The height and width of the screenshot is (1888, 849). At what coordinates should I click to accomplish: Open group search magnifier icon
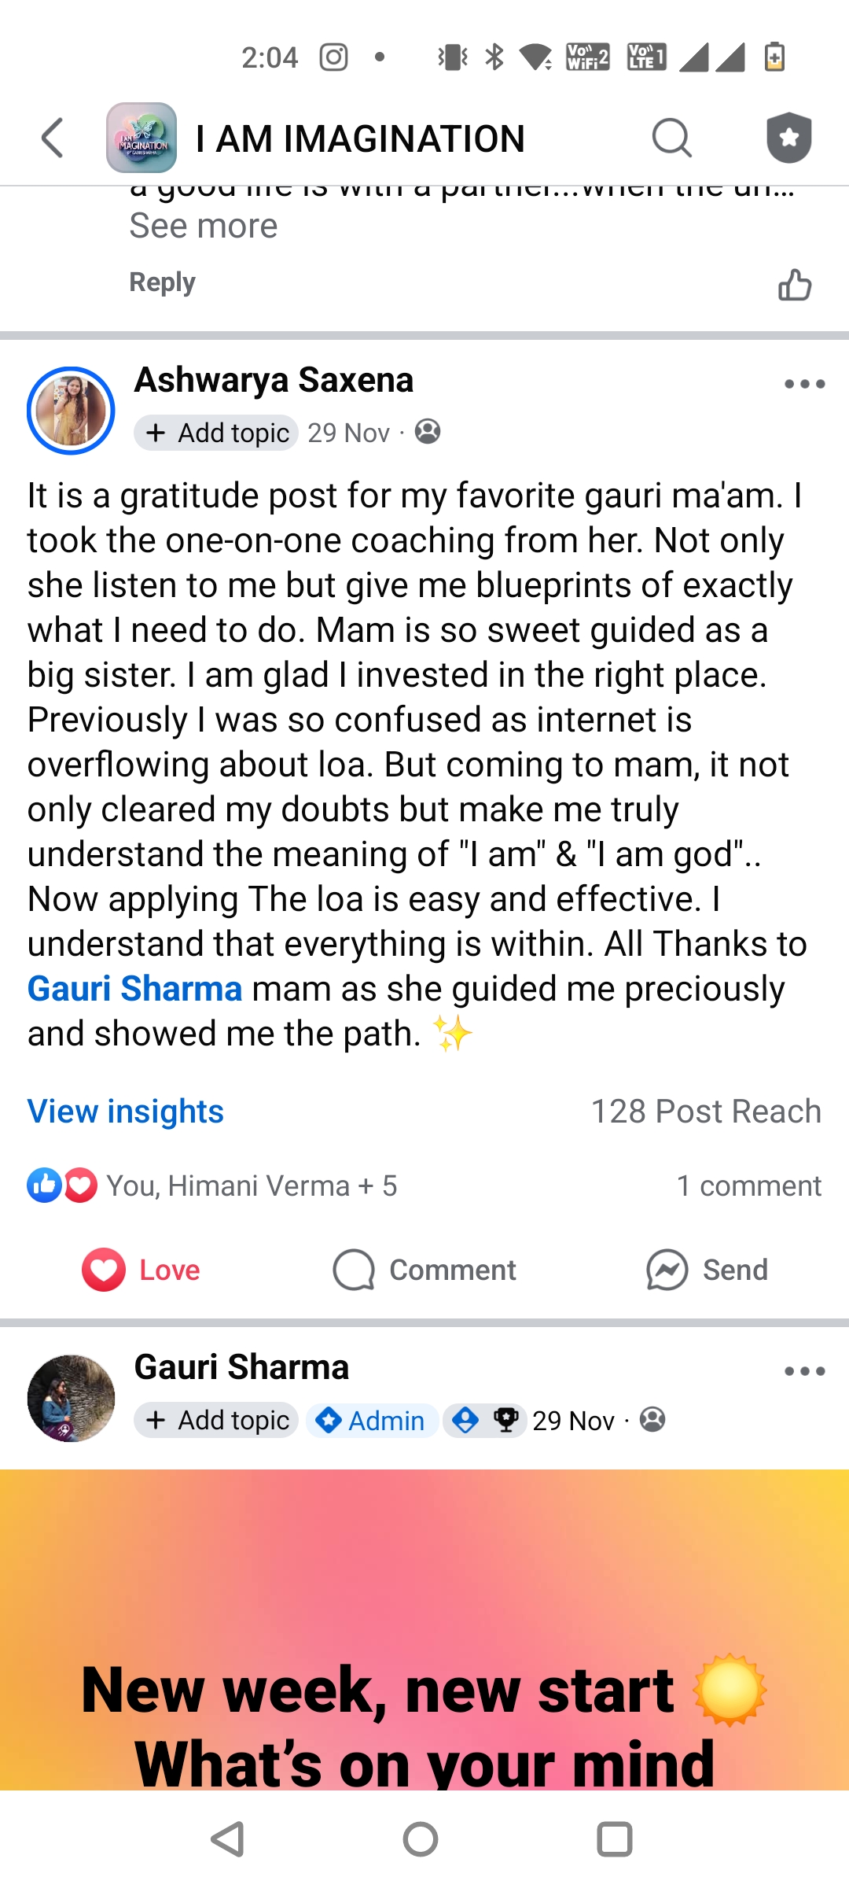click(671, 138)
